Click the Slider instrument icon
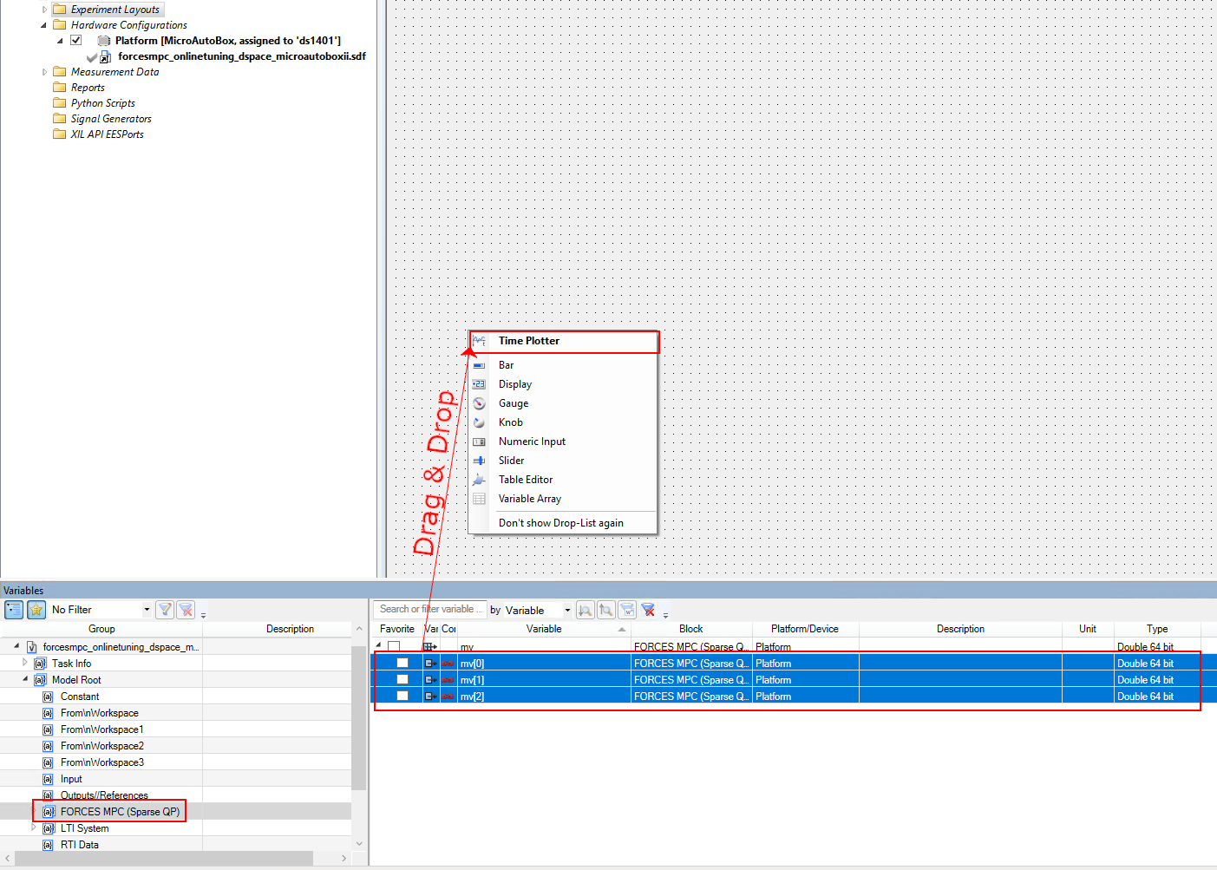Image resolution: width=1217 pixels, height=870 pixels. tap(479, 461)
